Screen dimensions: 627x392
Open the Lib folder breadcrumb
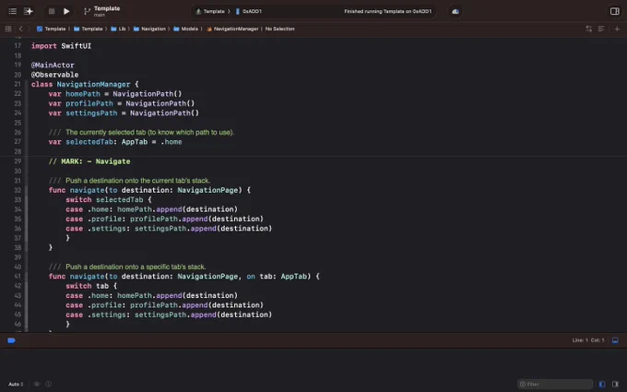click(118, 29)
